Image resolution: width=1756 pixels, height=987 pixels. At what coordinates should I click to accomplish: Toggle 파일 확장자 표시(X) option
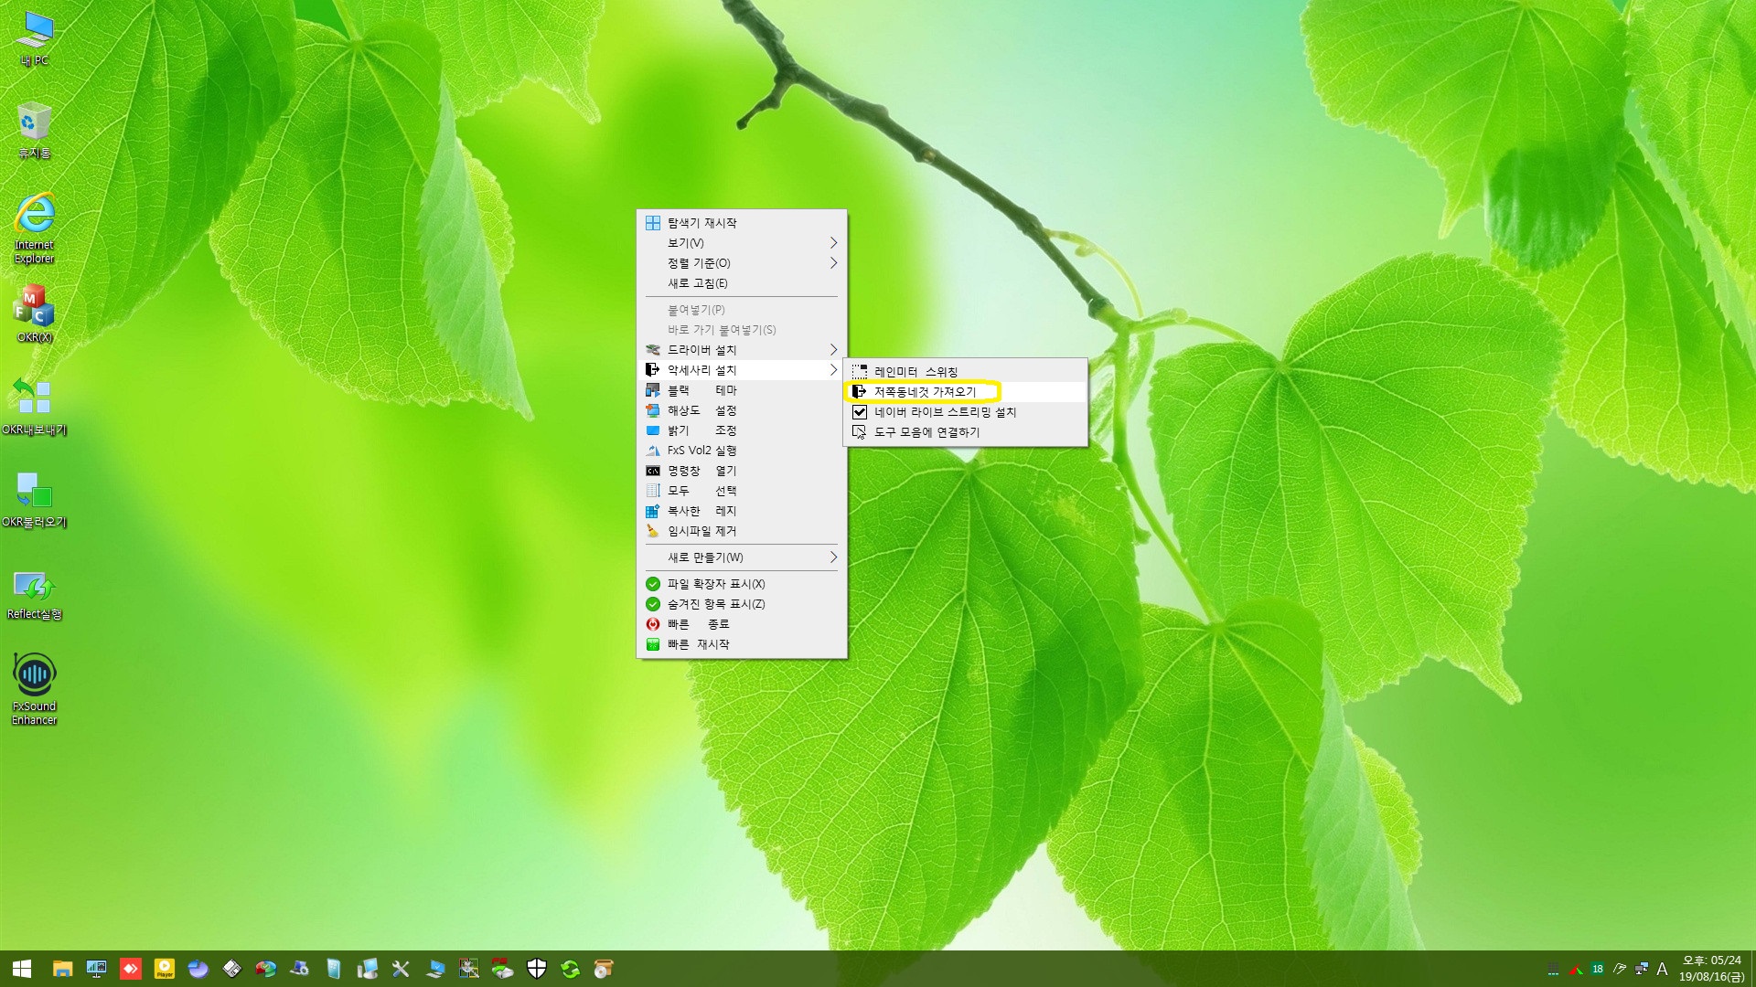(742, 584)
